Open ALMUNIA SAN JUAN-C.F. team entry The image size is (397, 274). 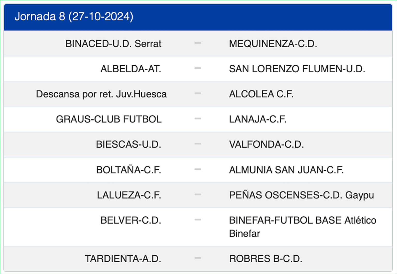[286, 170]
